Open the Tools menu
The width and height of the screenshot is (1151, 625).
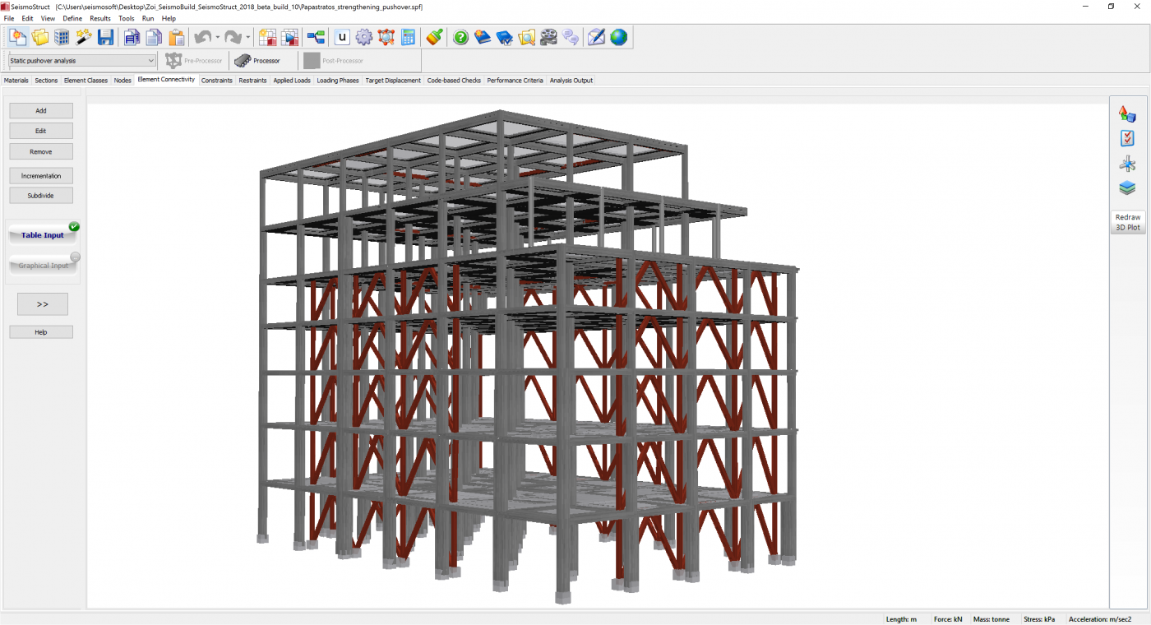(x=127, y=18)
